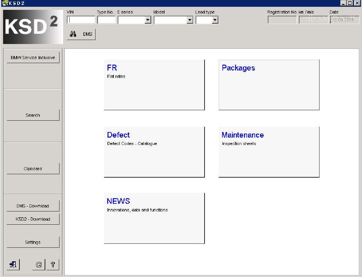
Task: Click the Date field
Action: (344, 20)
